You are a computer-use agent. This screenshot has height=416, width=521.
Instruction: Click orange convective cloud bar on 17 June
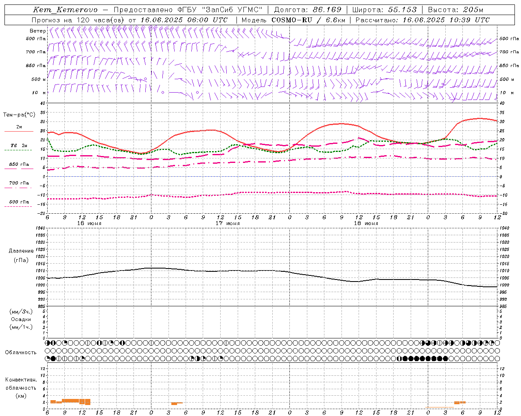click(177, 403)
